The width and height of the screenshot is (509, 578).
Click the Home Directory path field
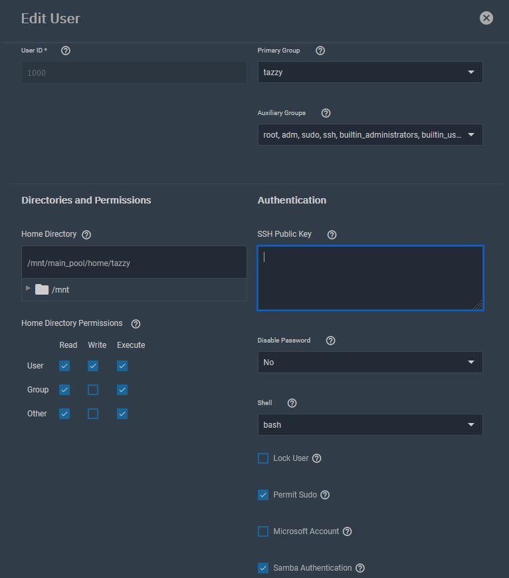click(x=134, y=263)
